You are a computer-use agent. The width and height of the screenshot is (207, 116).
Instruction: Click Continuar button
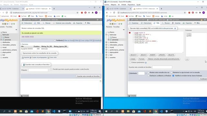click(x=203, y=79)
